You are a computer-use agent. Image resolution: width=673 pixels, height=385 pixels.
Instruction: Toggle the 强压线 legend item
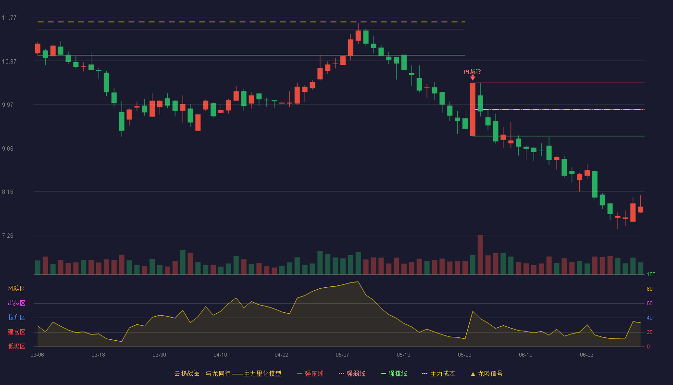[x=310, y=373]
